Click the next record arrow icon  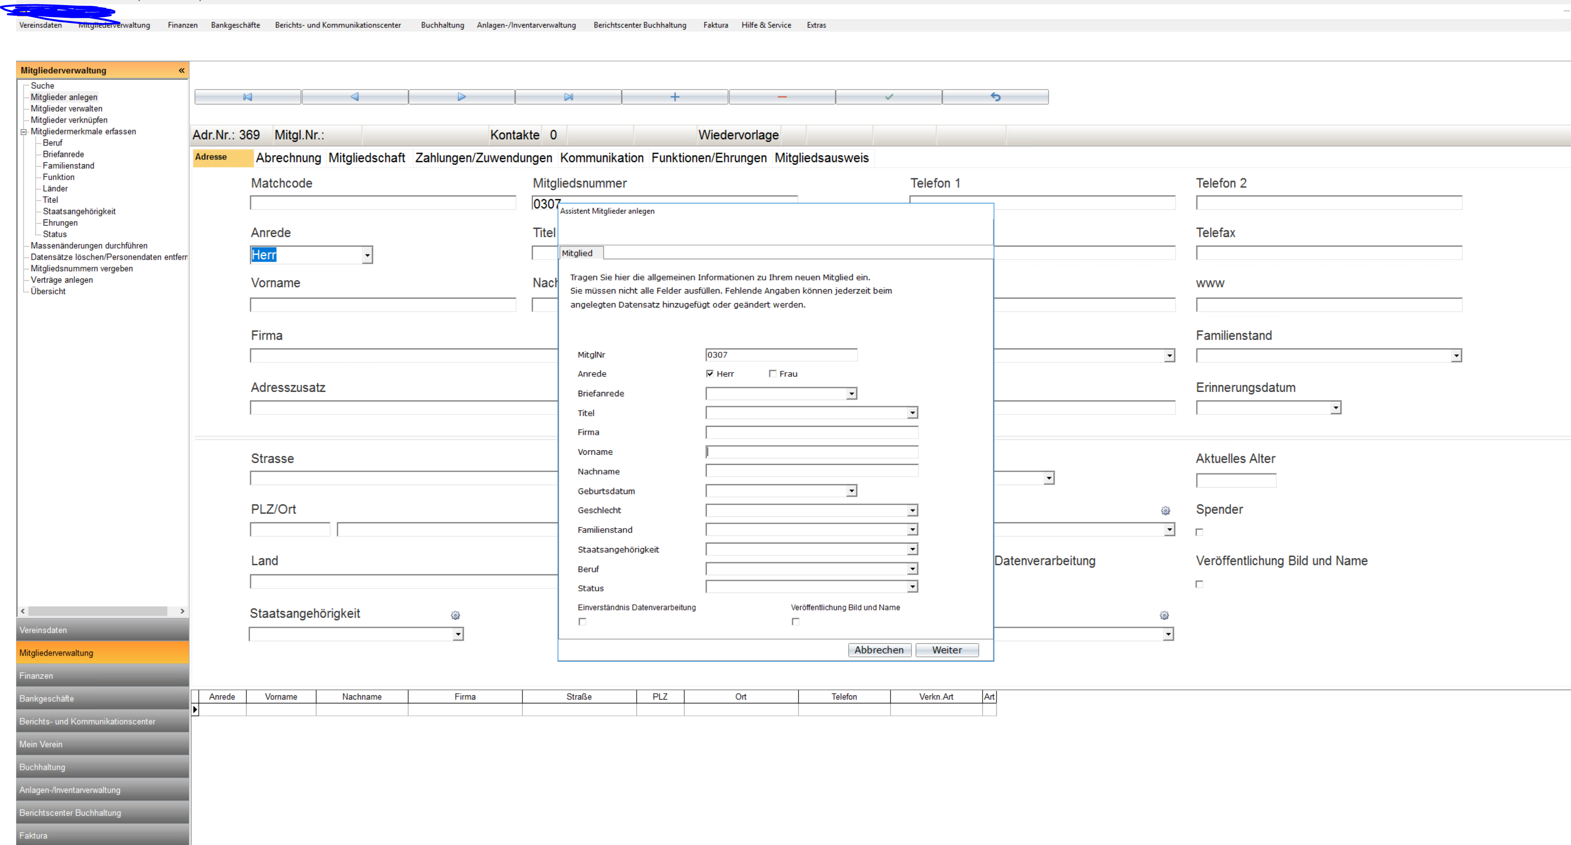point(461,97)
